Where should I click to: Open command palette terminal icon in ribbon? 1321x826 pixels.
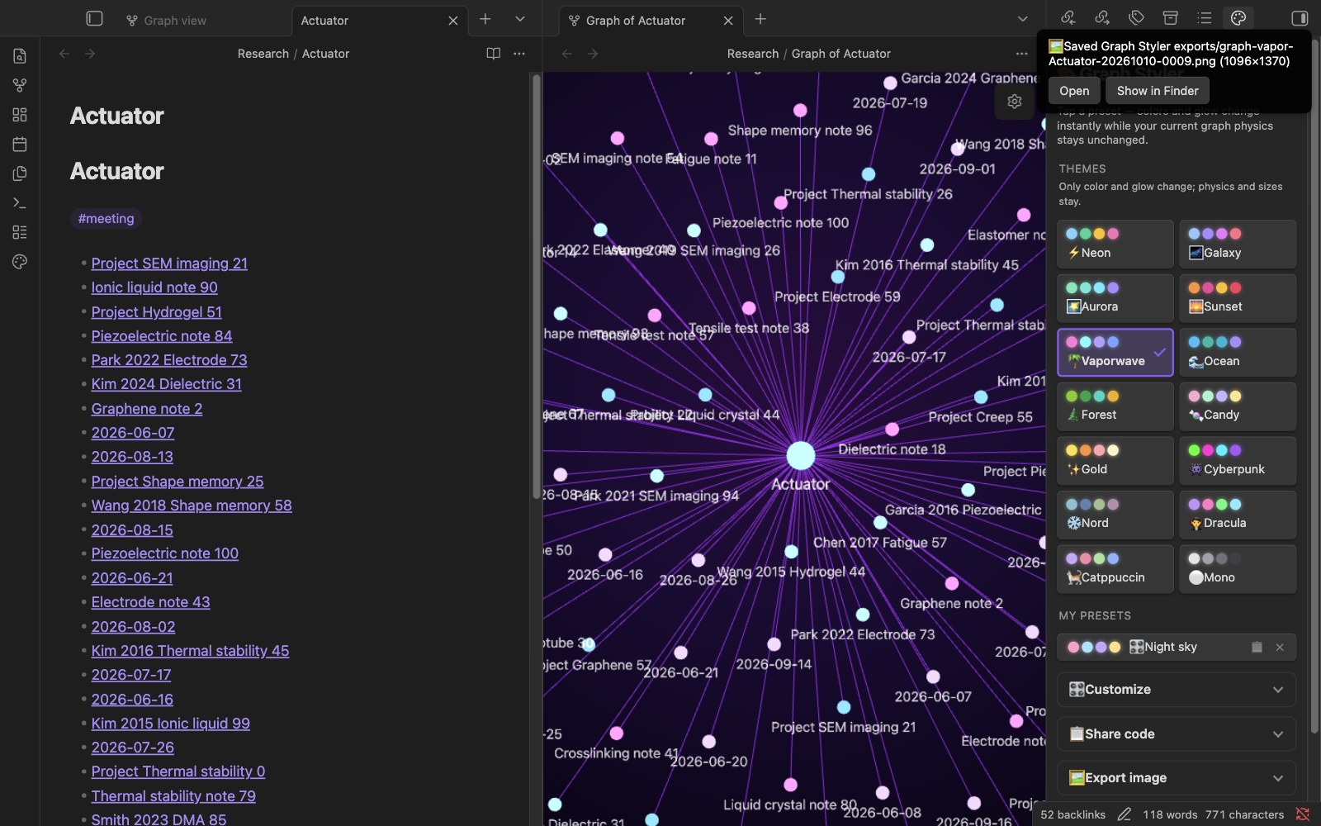pos(20,203)
